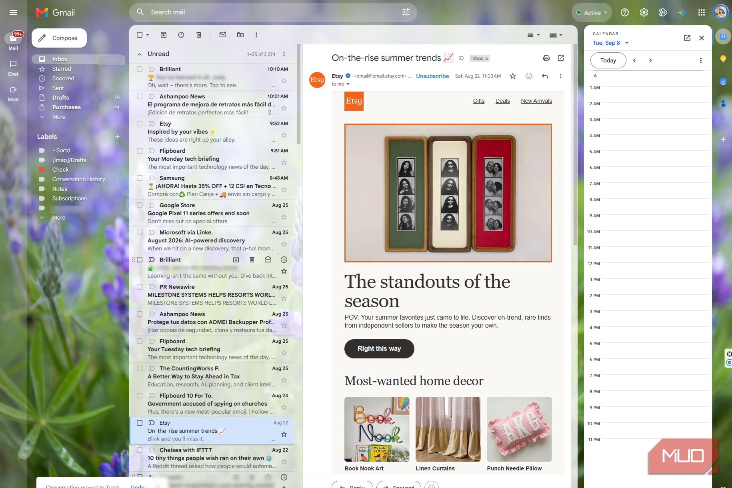Archive selected mail via toolbar archive icon

tap(164, 35)
